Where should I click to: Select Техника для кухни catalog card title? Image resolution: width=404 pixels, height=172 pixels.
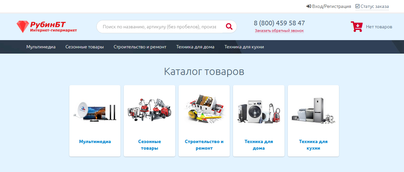pos(313,145)
